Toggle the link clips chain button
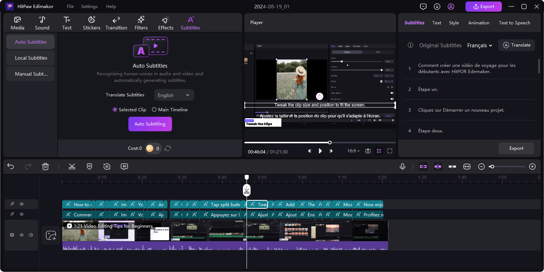 (x=423, y=167)
